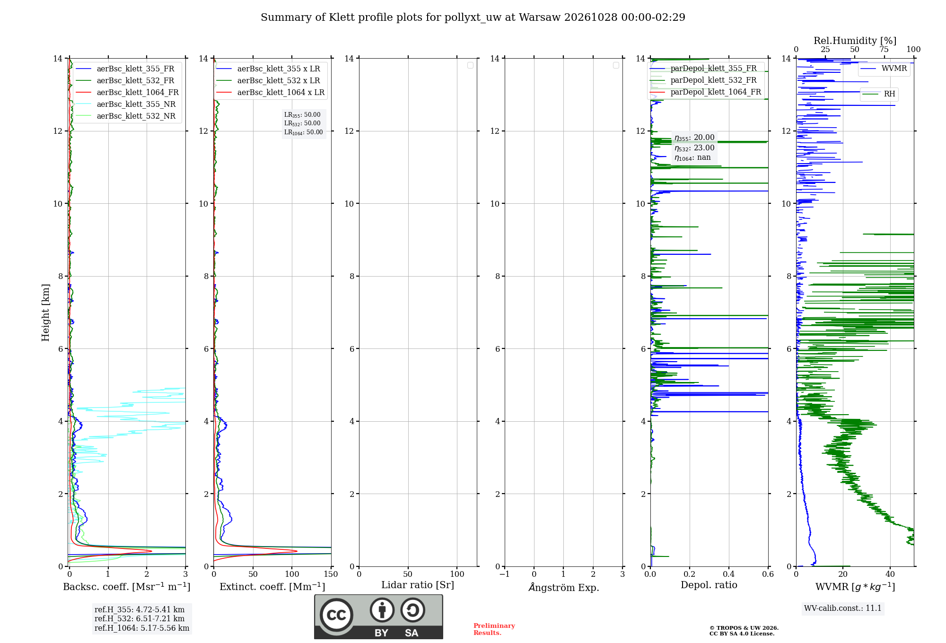Viewport: 946px width, 643px height.
Task: Click legend entry aerBsc_klett_532_NR
Action: click(126, 116)
